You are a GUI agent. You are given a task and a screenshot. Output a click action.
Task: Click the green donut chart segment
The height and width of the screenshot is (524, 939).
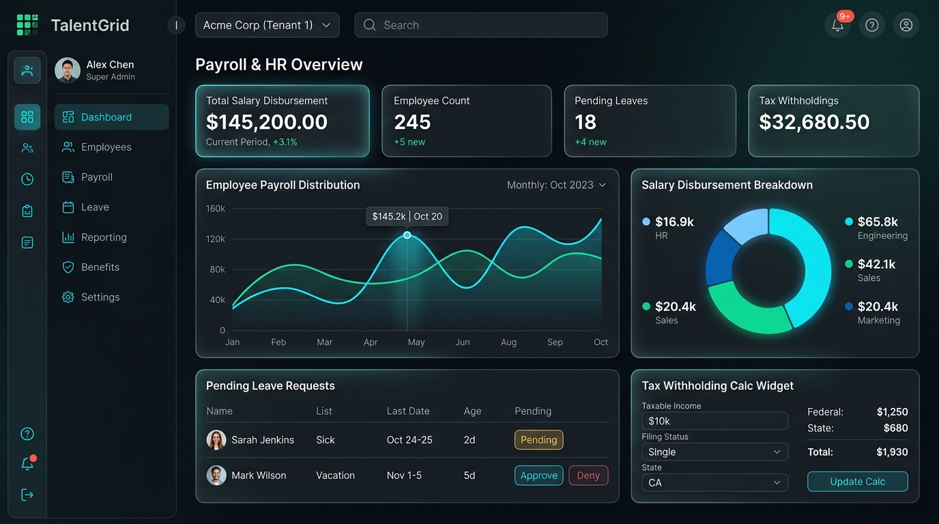click(x=749, y=310)
